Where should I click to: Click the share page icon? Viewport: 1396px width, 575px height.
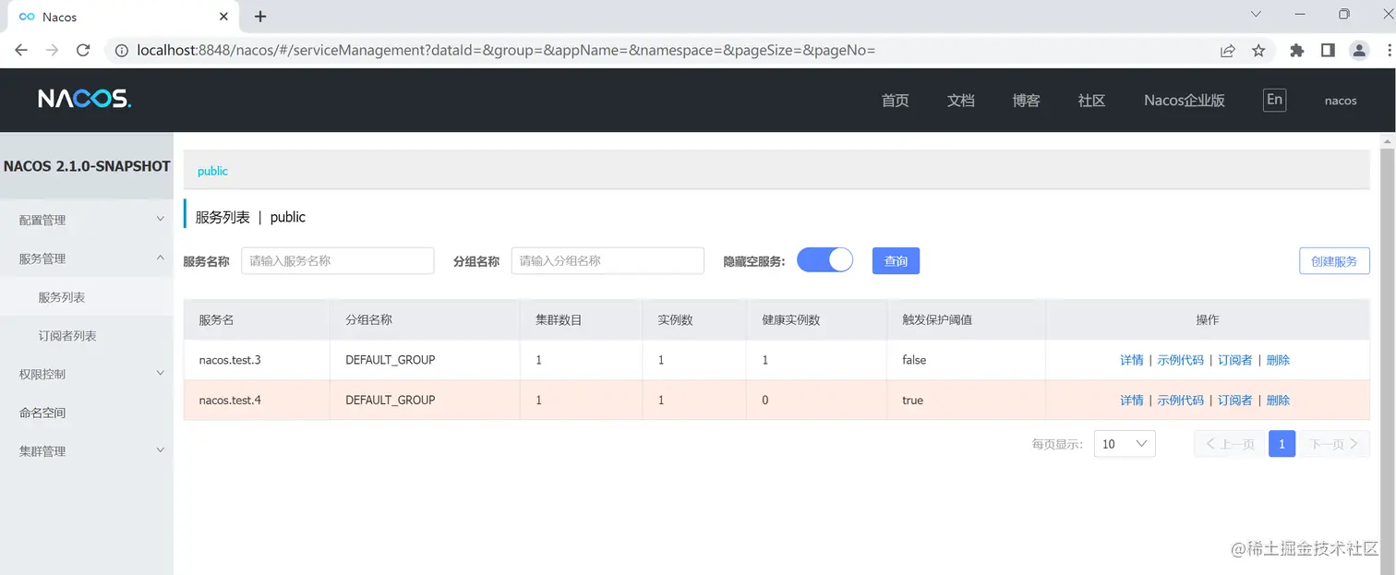tap(1228, 51)
